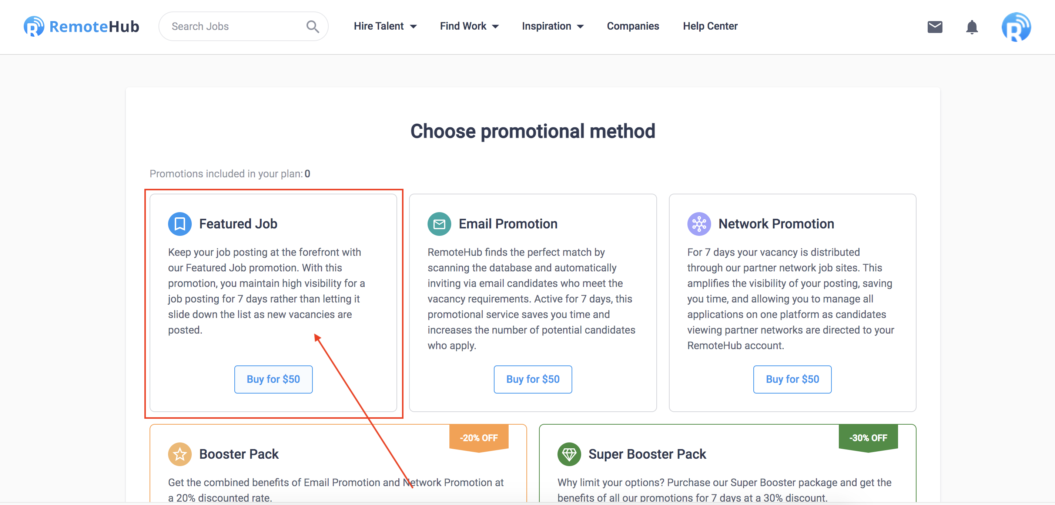
Task: Focus the Search Jobs input field
Action: [x=235, y=26]
